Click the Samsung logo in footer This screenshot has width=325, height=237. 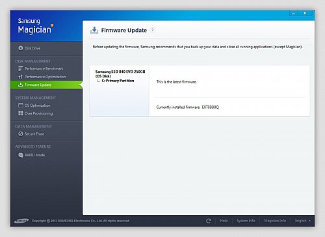point(21,221)
